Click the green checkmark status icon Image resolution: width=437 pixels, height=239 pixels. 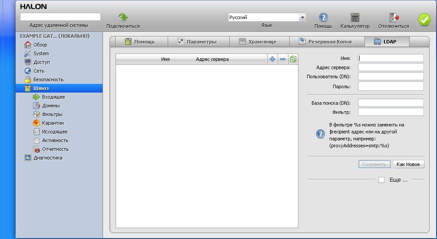(424, 20)
